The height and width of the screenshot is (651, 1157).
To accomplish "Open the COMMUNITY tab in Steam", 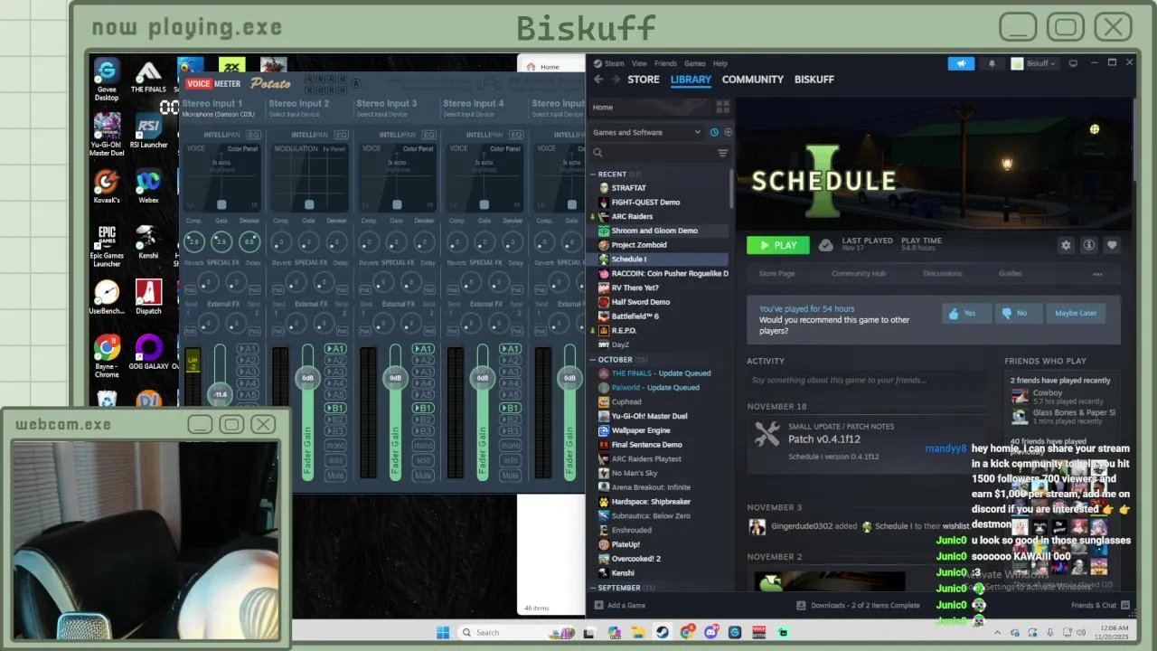I will [752, 80].
